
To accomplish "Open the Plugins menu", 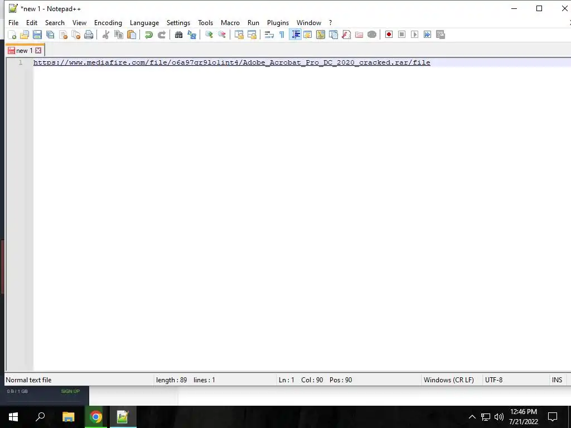I will [278, 22].
